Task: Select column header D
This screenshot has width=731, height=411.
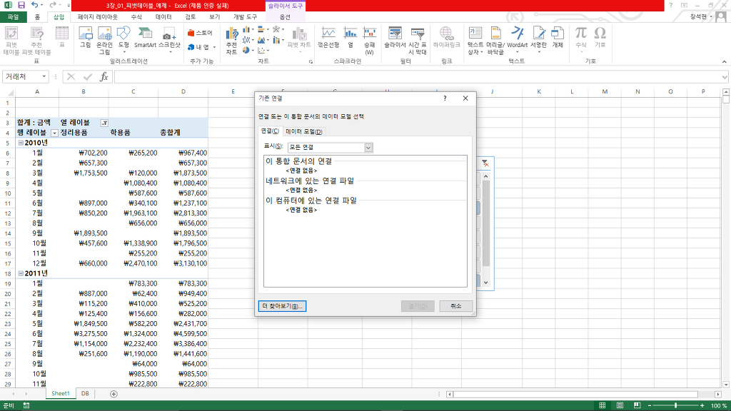Action: pyautogui.click(x=183, y=91)
